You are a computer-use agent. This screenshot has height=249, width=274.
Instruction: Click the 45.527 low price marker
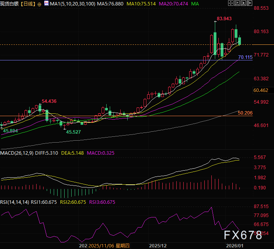click(x=74, y=132)
